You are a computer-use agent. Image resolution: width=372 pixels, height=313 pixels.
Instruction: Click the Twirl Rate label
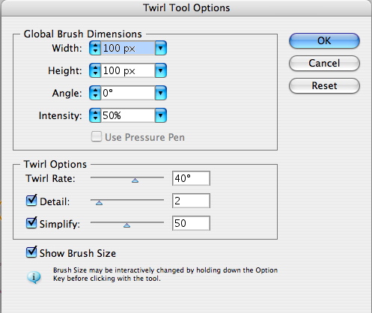(x=50, y=179)
